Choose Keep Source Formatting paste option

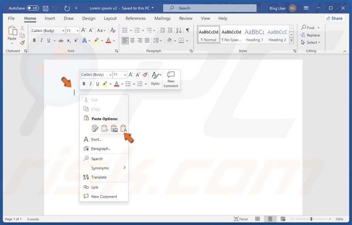[95, 128]
